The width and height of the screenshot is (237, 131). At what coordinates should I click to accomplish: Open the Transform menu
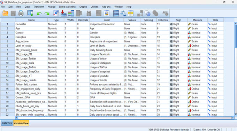tap(39, 7)
